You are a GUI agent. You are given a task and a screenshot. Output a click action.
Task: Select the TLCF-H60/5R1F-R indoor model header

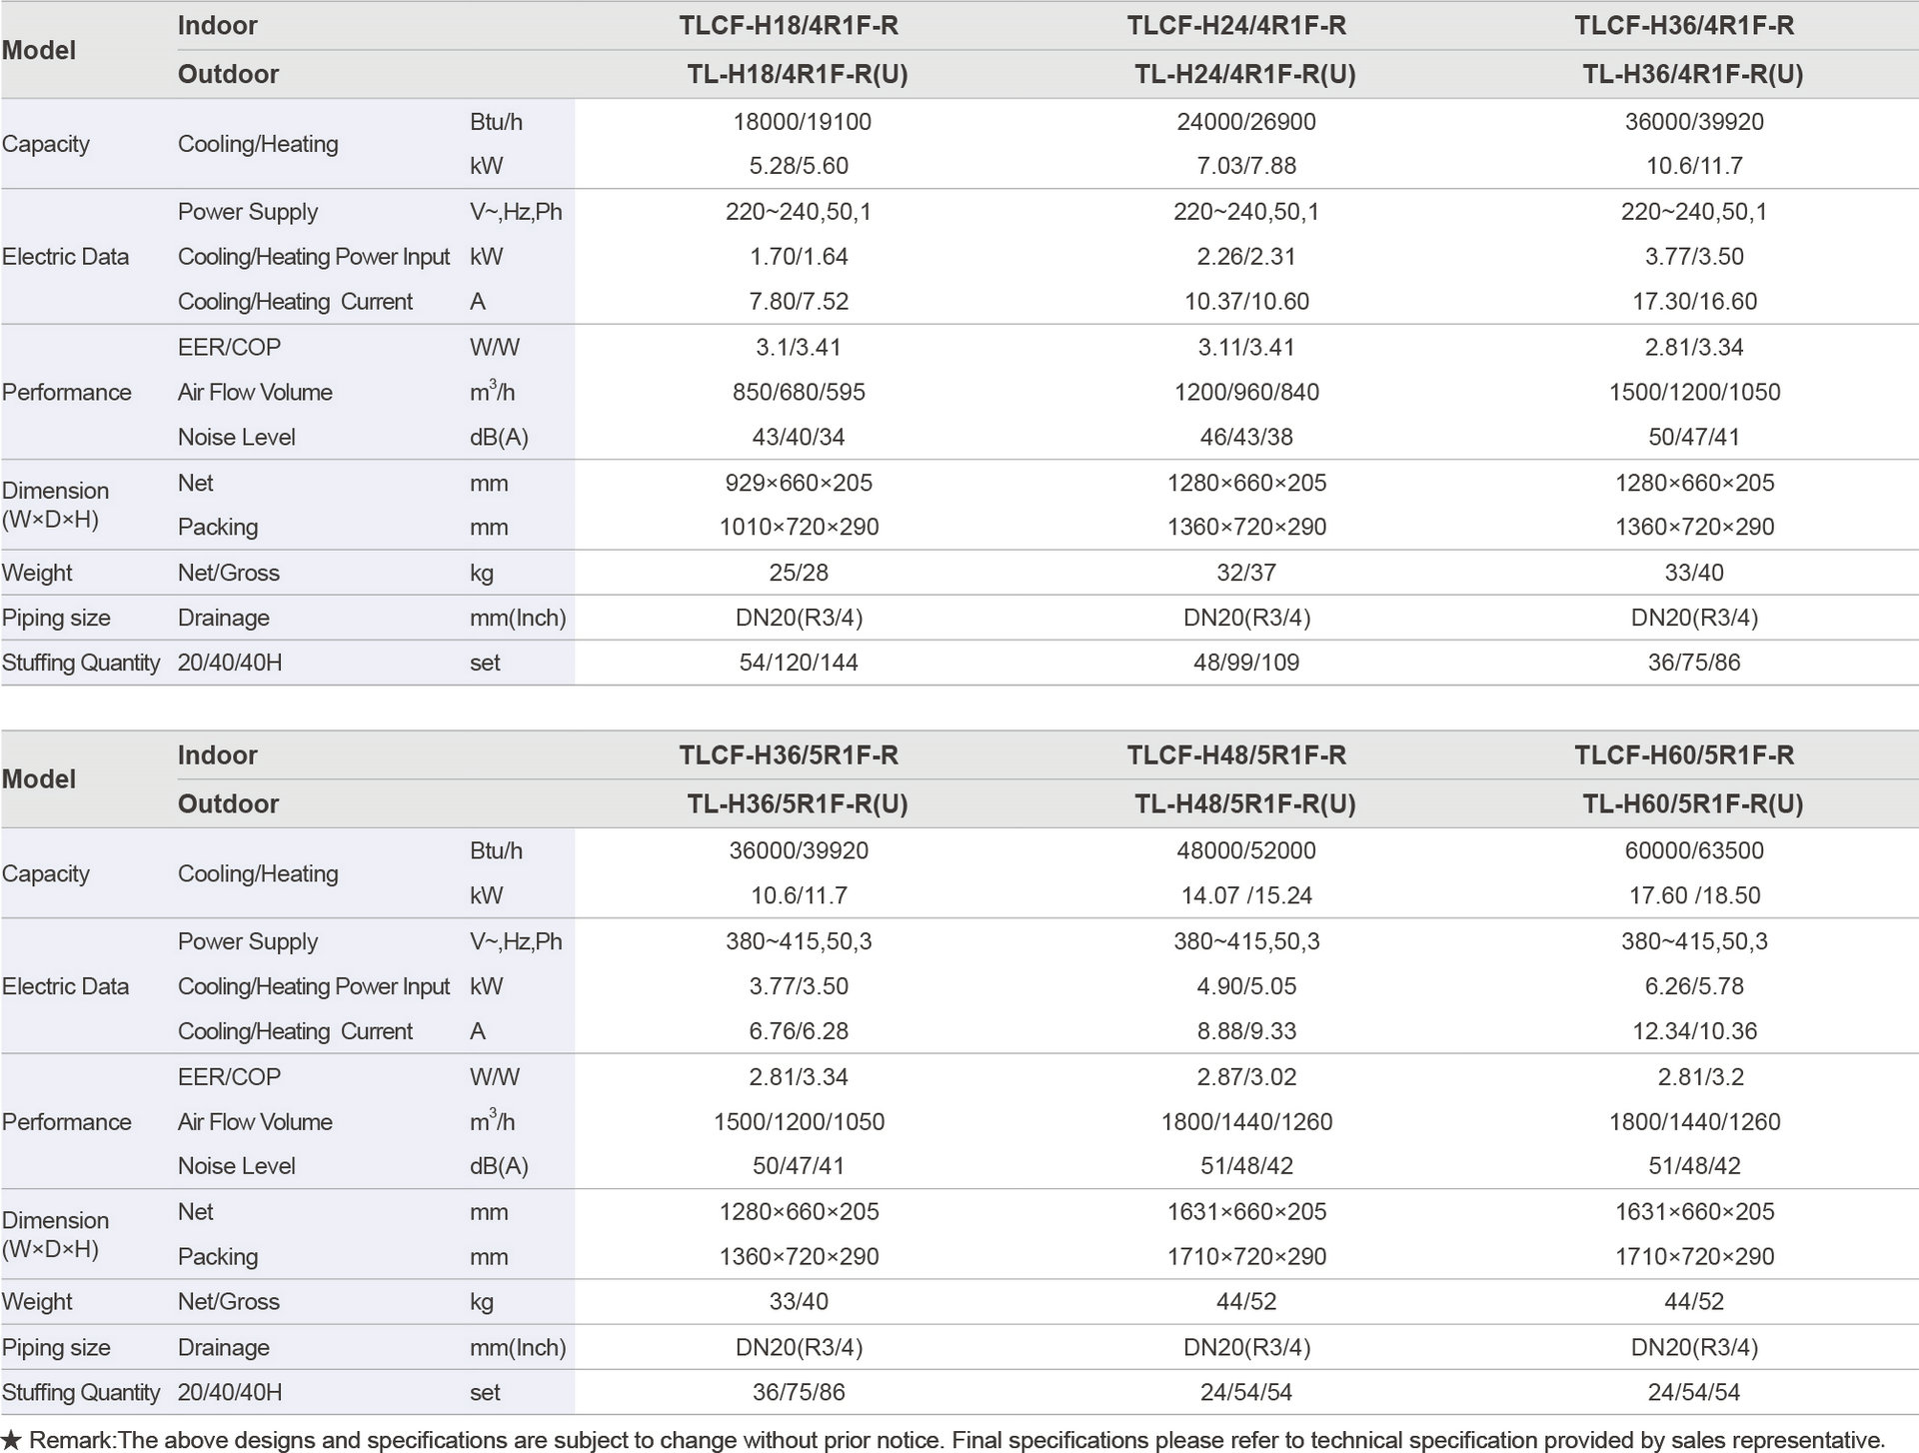(x=1684, y=755)
